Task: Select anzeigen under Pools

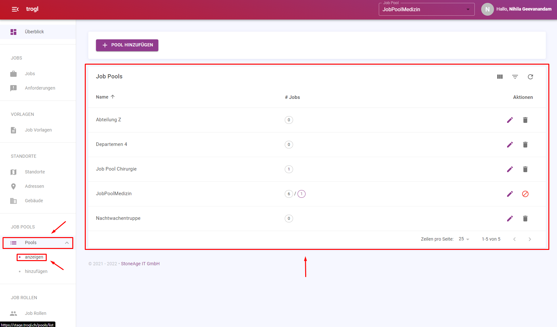Action: (x=34, y=257)
